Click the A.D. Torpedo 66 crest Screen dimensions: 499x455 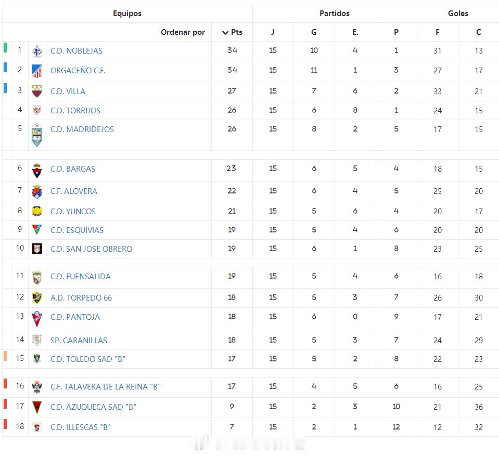tap(37, 297)
